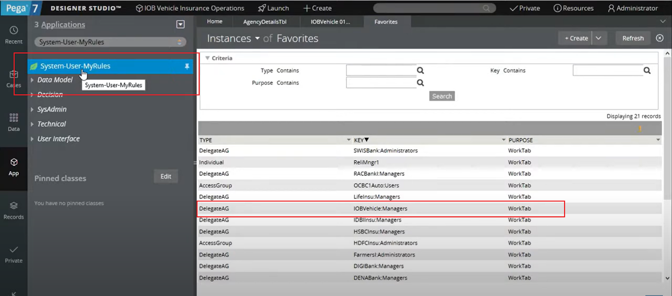Open the DIGIBank:Managers row
The height and width of the screenshot is (296, 672).
click(x=429, y=266)
